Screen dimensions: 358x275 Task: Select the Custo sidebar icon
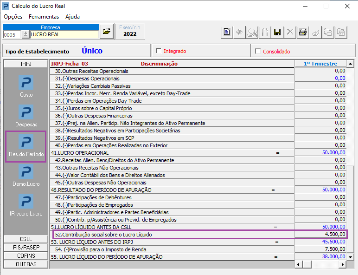pyautogui.click(x=26, y=86)
